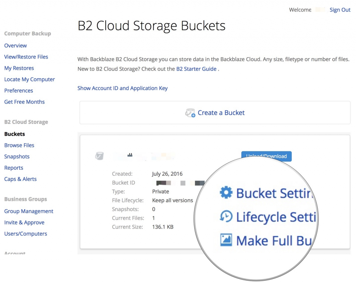Viewport: 356px width, 283px height.
Task: Click the Lifecycle Settings clock icon
Action: pos(226,216)
